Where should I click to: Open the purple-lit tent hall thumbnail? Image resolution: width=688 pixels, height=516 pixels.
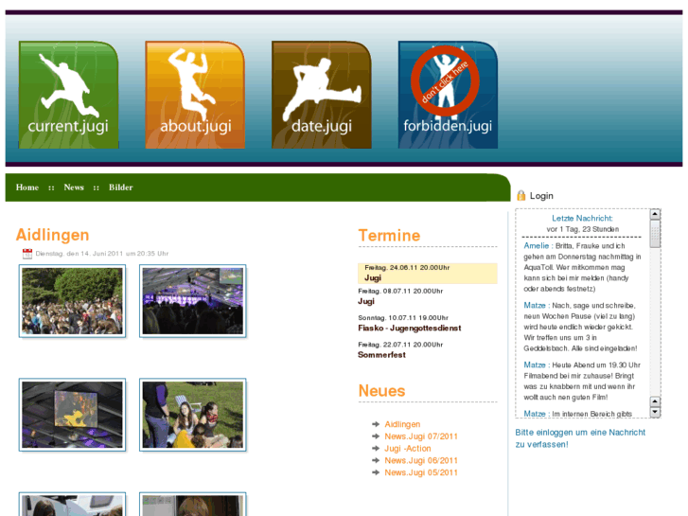click(x=193, y=301)
